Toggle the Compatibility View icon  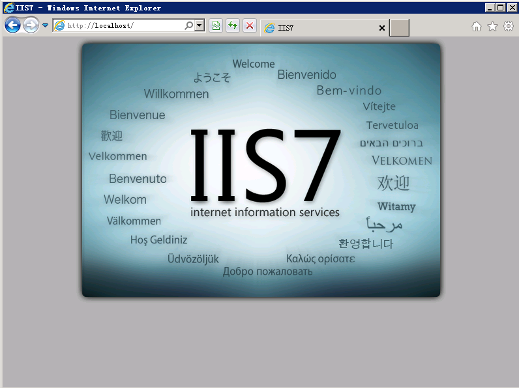coord(216,25)
